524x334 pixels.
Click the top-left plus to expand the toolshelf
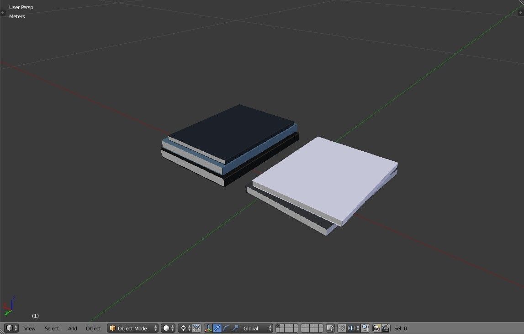pyautogui.click(x=3, y=13)
